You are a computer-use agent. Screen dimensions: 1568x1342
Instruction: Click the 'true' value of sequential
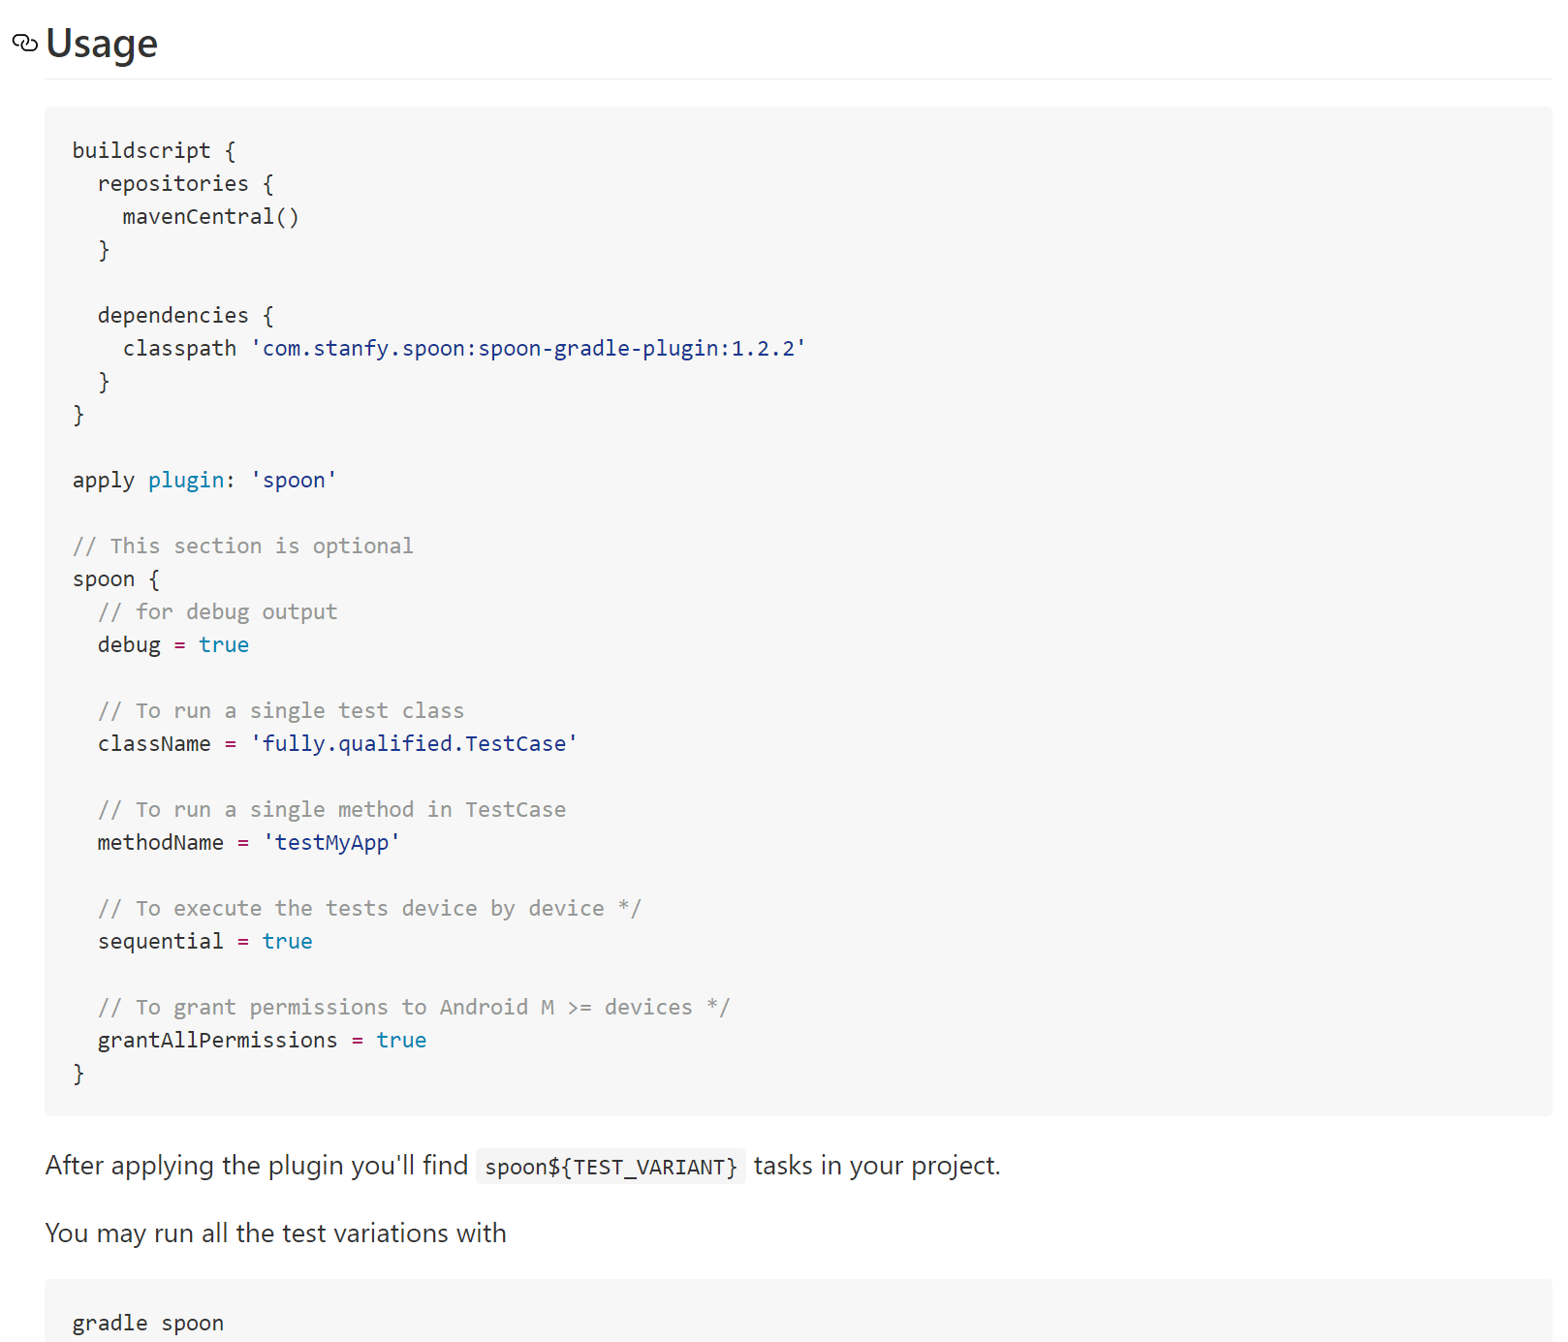point(287,942)
